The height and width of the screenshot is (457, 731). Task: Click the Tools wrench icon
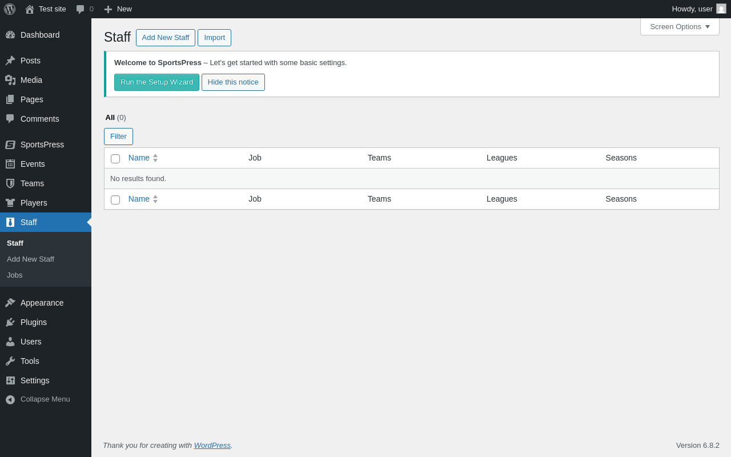click(10, 361)
